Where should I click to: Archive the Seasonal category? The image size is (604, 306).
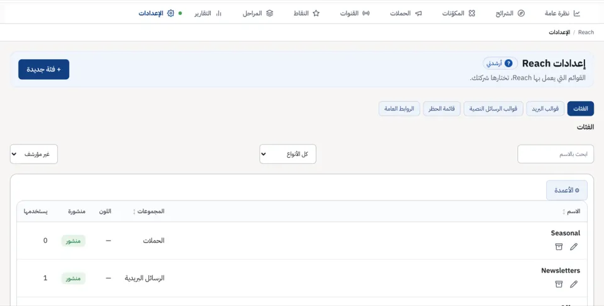559,246
